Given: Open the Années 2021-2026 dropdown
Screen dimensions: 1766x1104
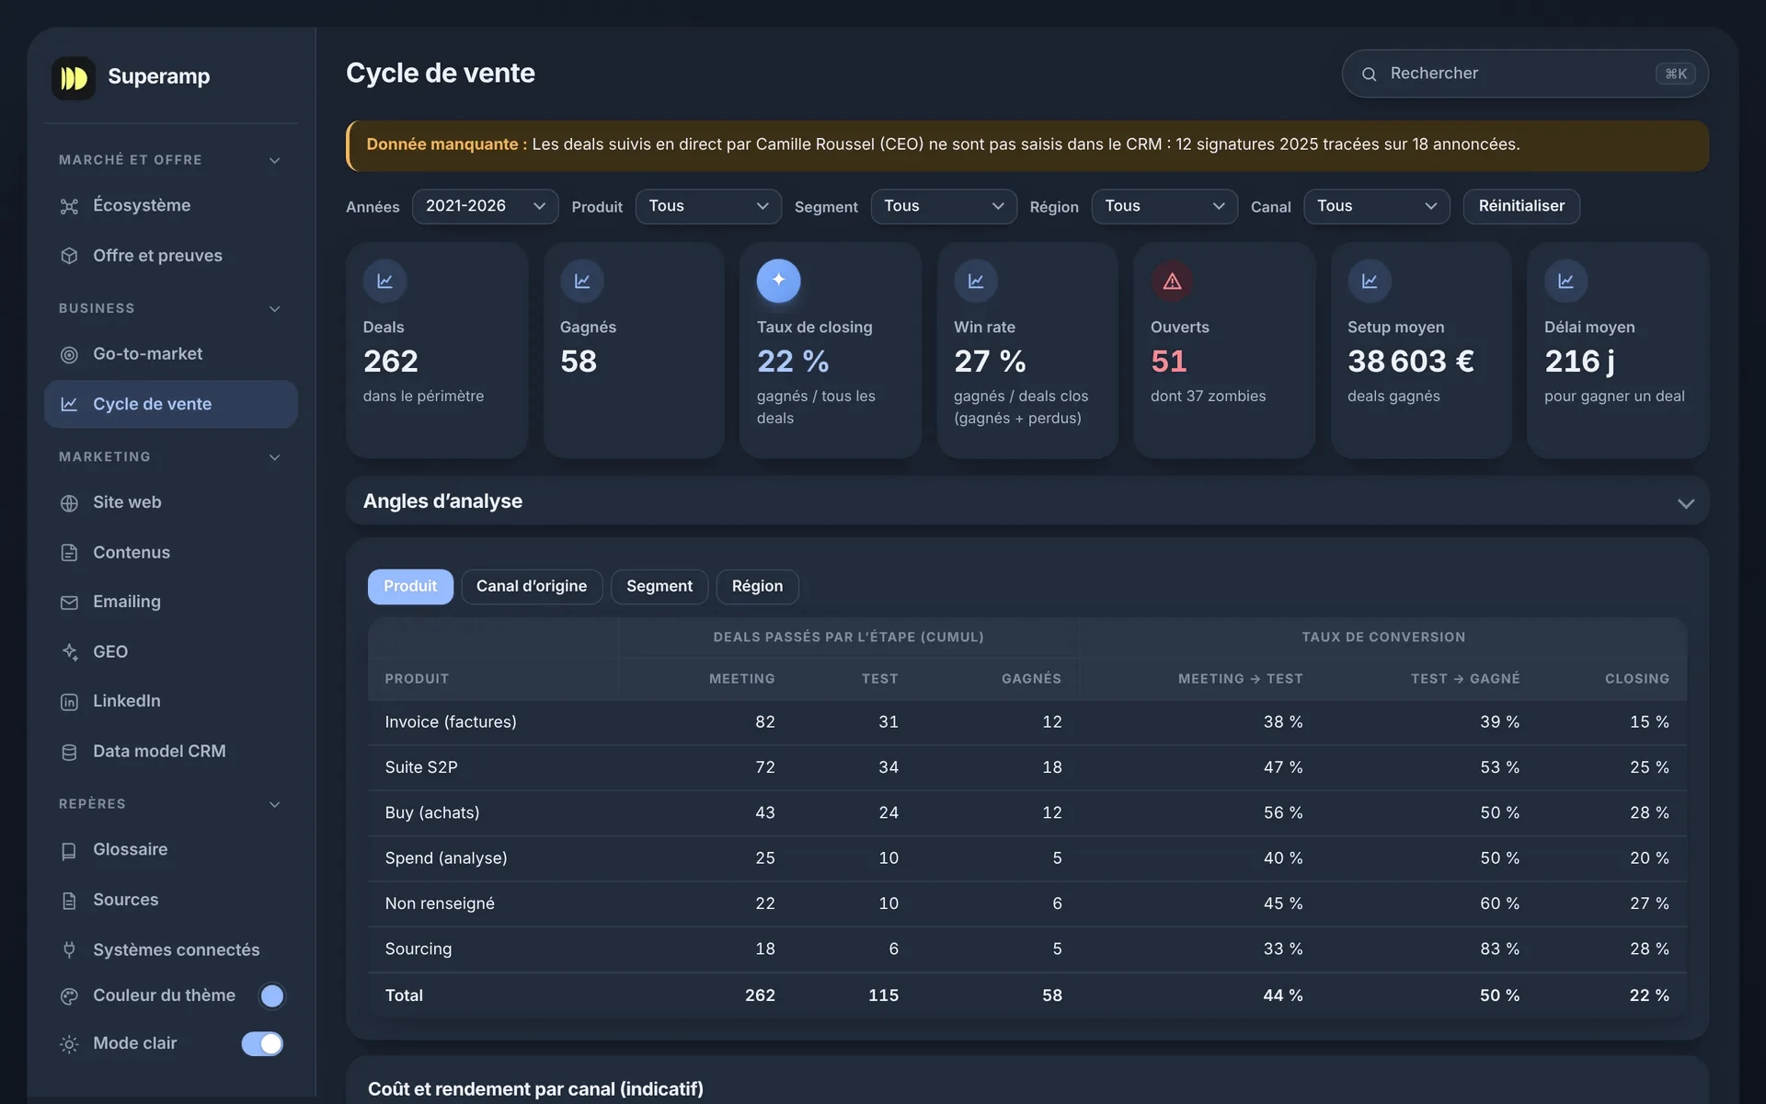Looking at the screenshot, I should point(485,206).
